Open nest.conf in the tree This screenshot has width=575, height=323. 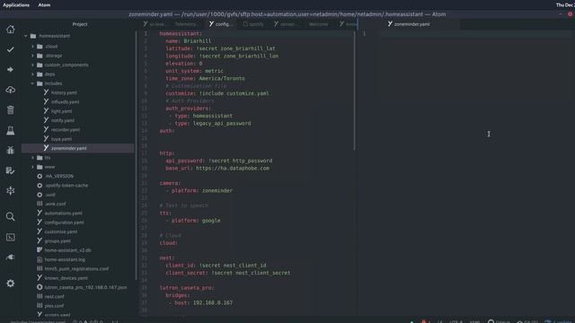(54, 297)
